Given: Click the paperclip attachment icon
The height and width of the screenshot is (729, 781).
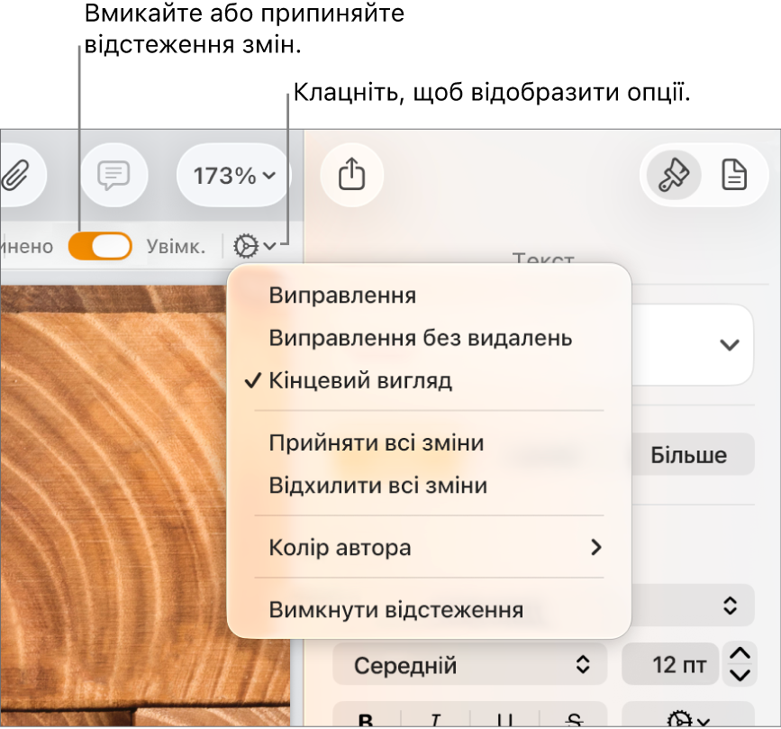Looking at the screenshot, I should [x=17, y=176].
